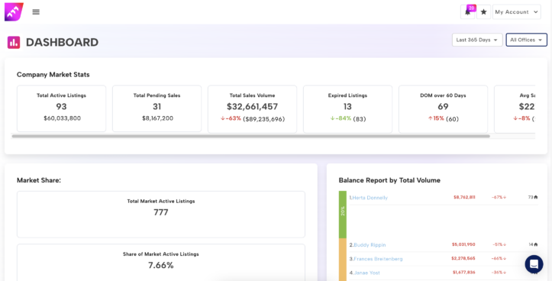Open the All Offices dropdown

[x=526, y=40]
